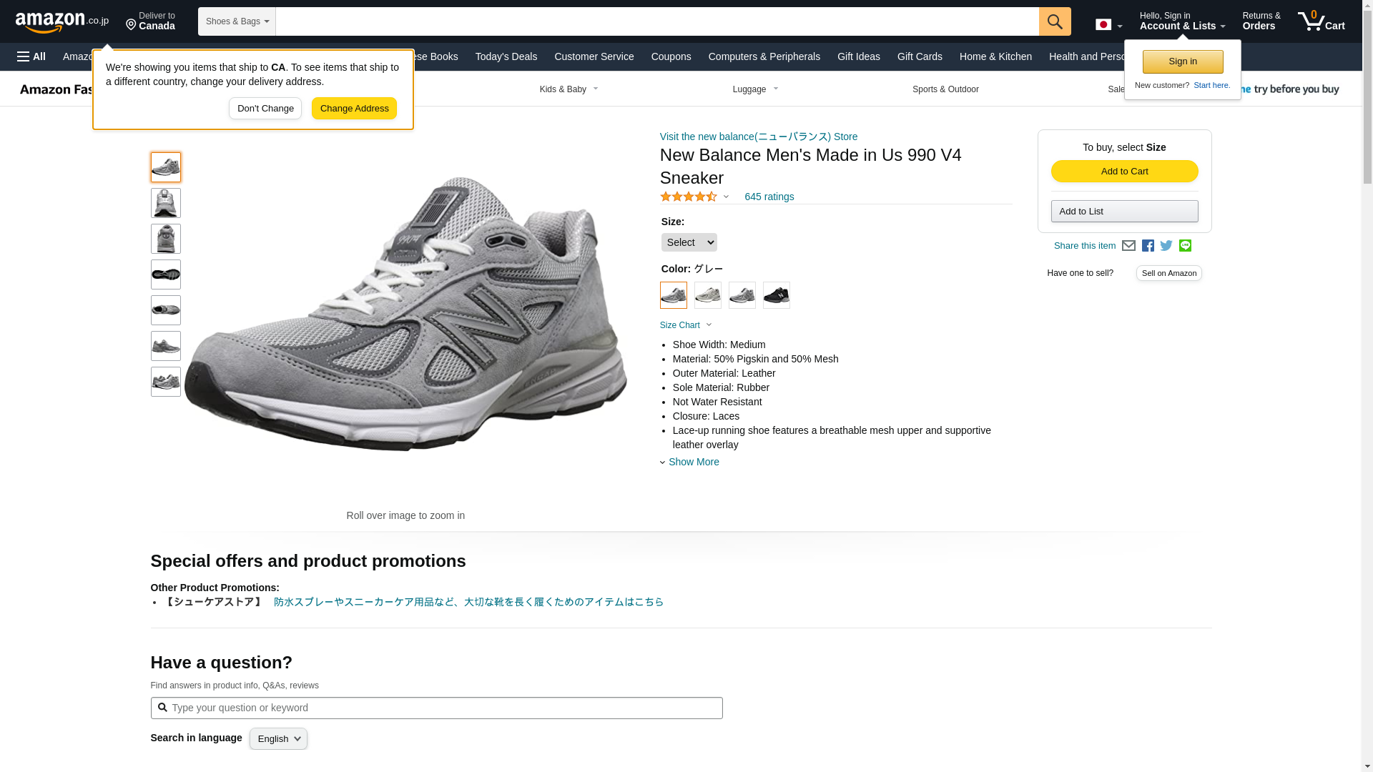Open Gift Cards navigation item
1373x772 pixels.
919,56
